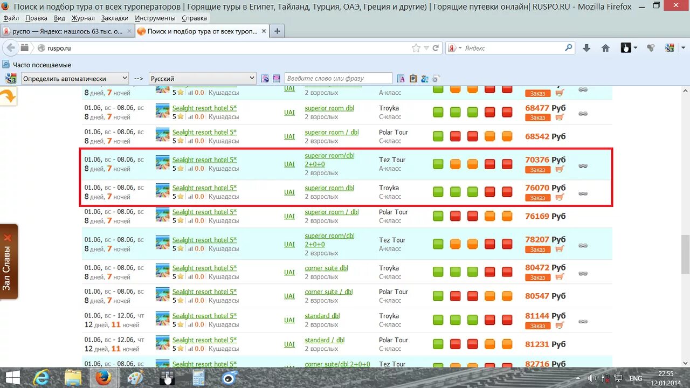Show hidden system tray icons with the arrow
The height and width of the screenshot is (388, 690).
(x=578, y=378)
